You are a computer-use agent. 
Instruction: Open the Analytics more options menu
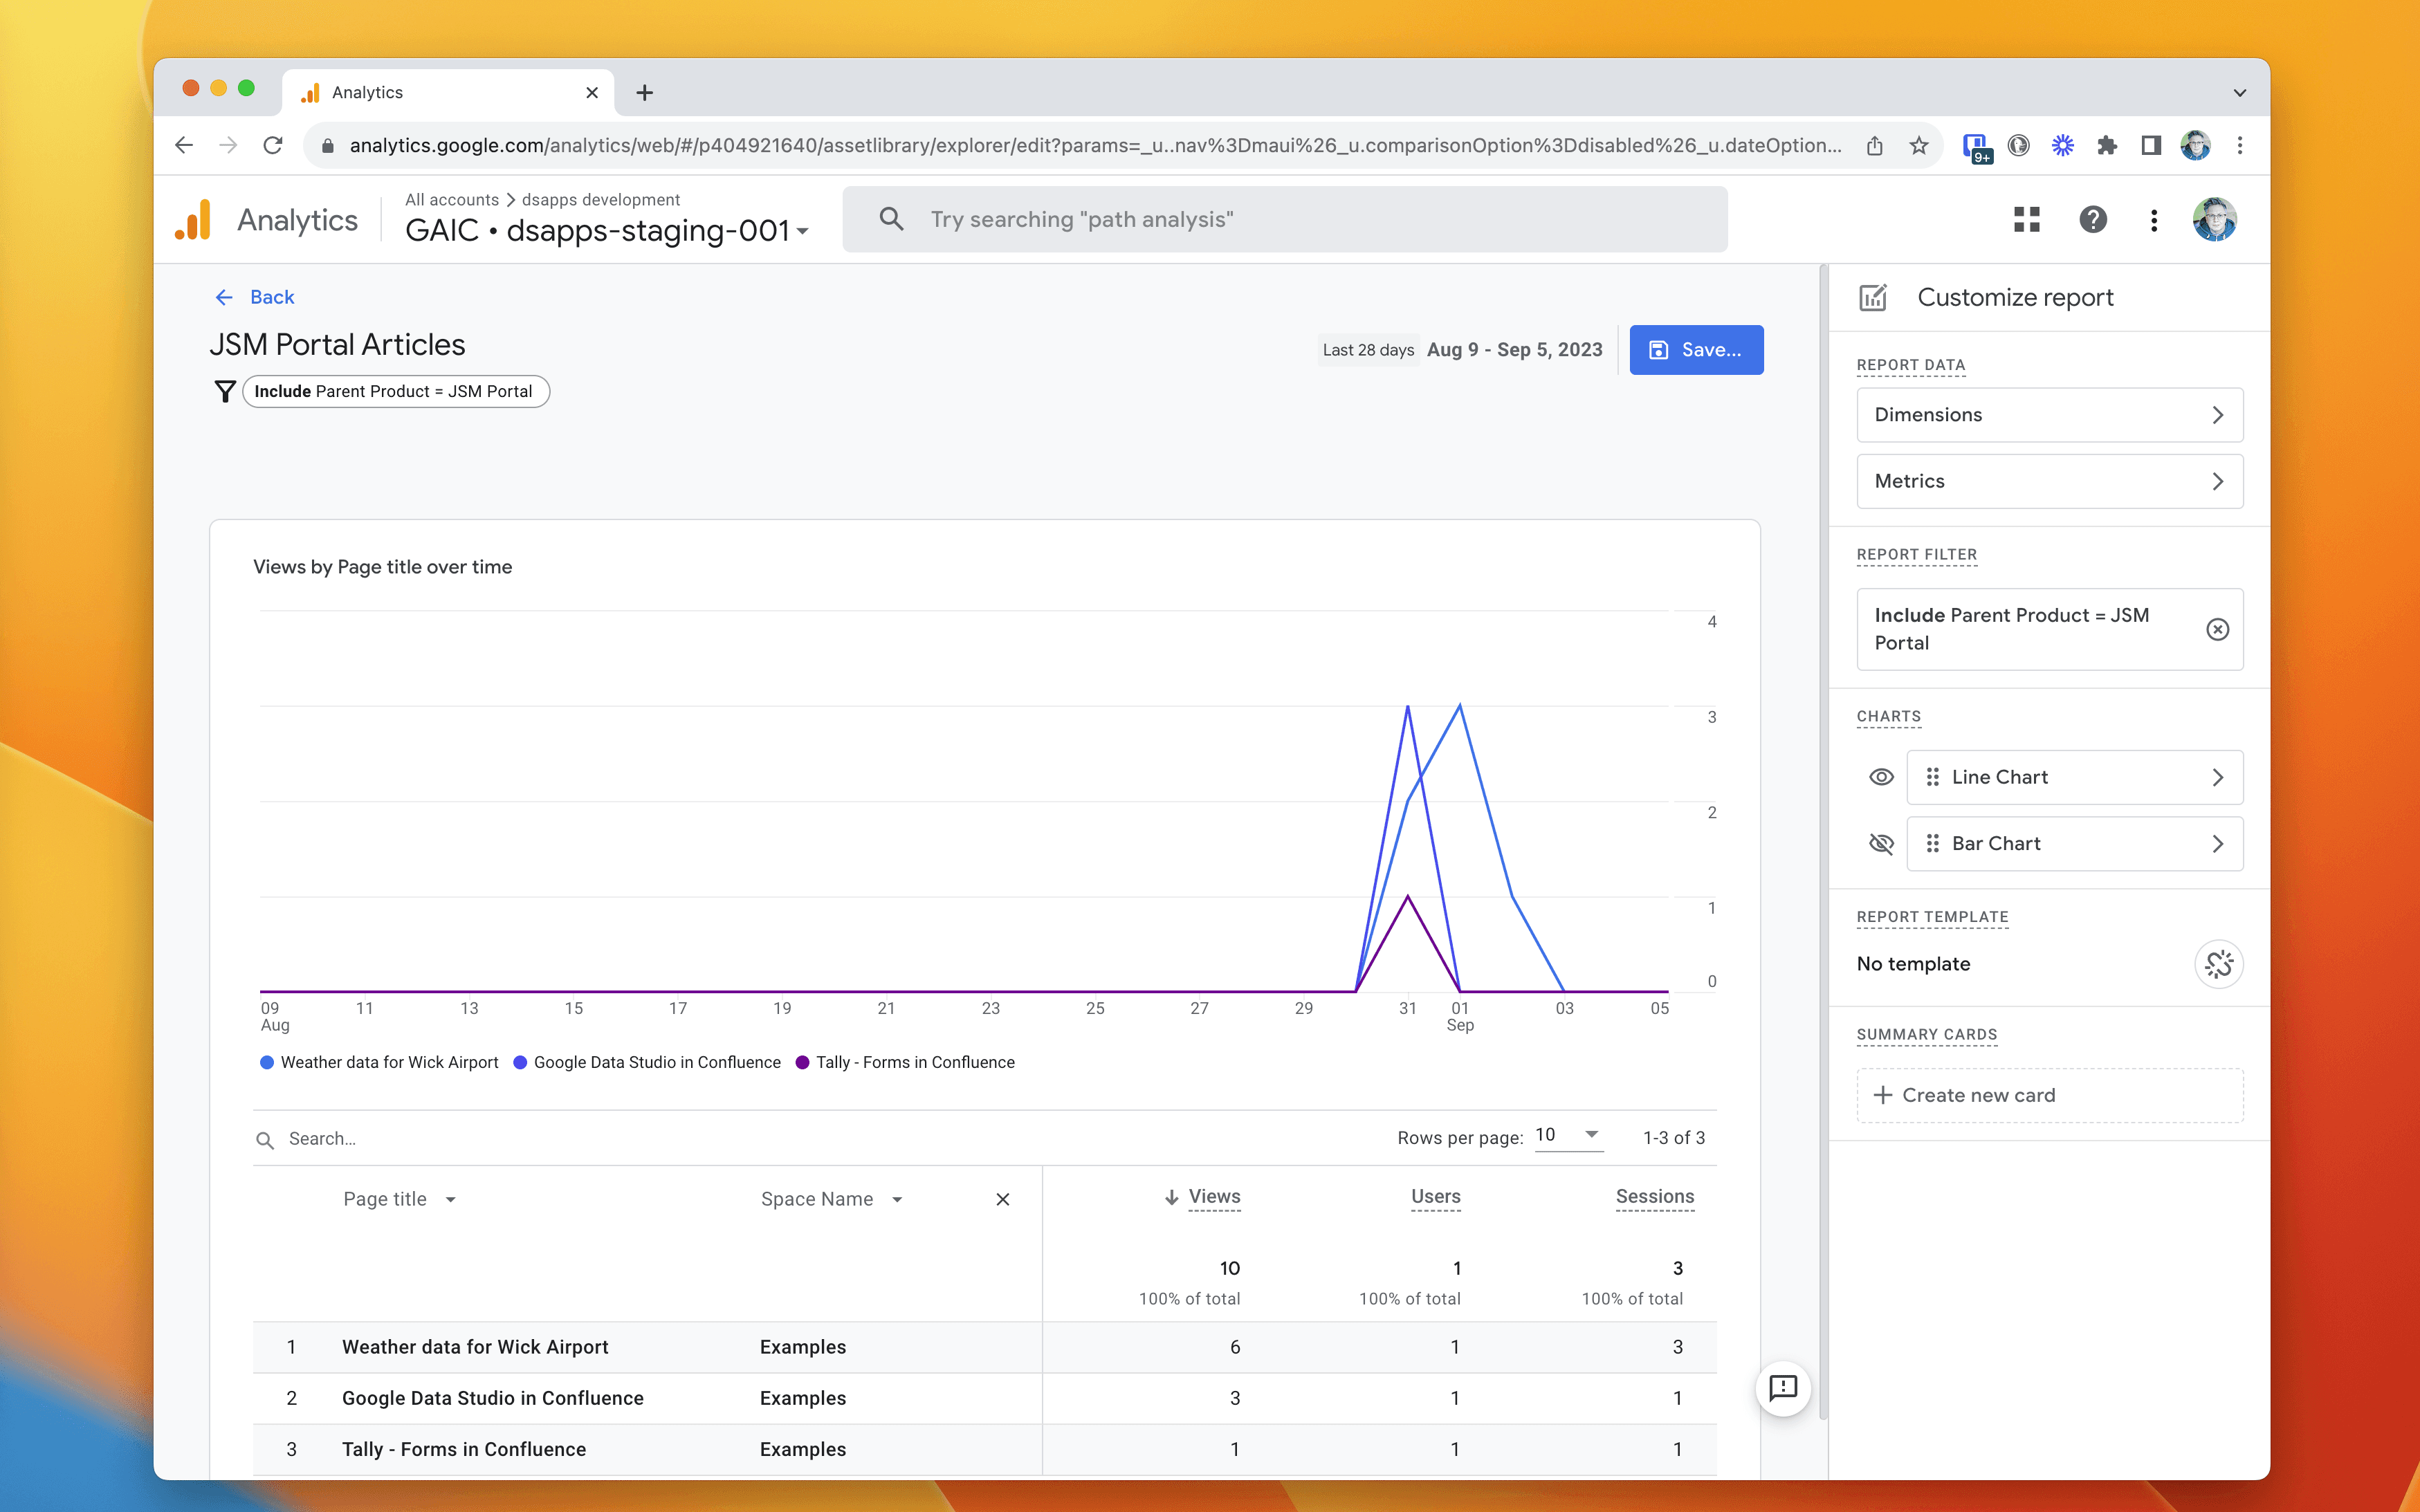pyautogui.click(x=2154, y=220)
